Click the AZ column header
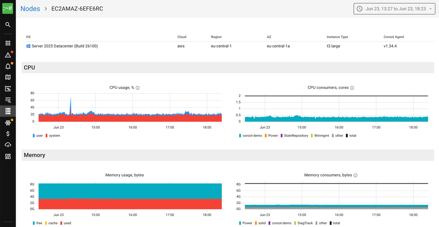Screen dimensions: 439x227 tap(269, 37)
